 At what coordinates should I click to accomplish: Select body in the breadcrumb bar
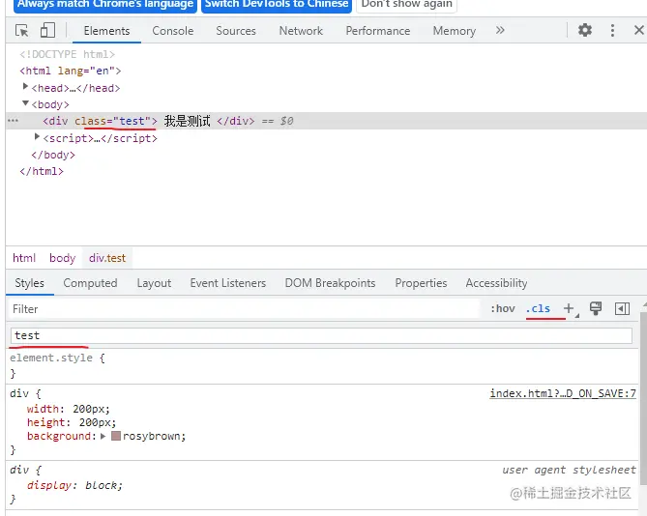pyautogui.click(x=62, y=258)
